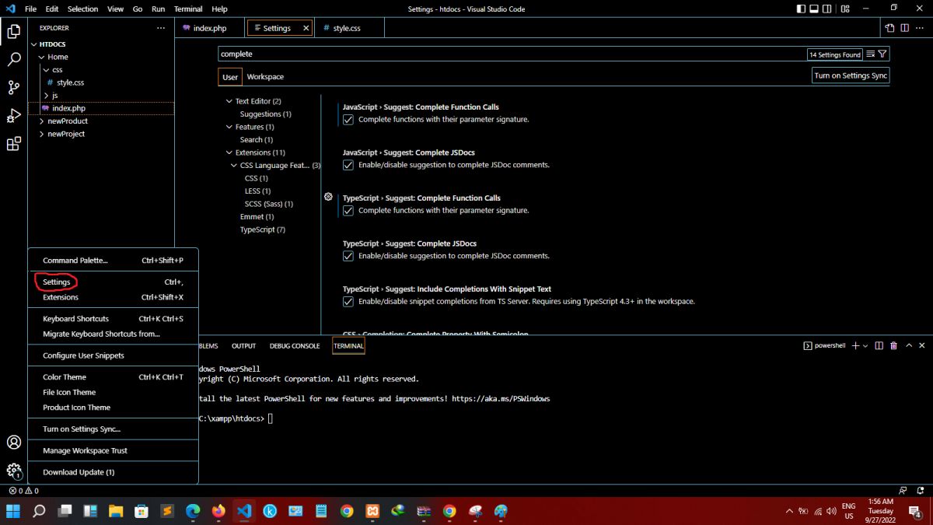Viewport: 933px width, 525px height.
Task: Close the Settings editor tab
Action: 306,28
